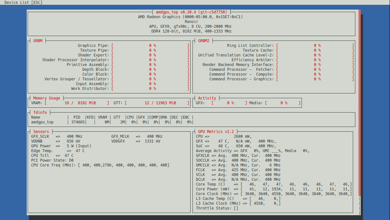Click the VRAM 16 / 8192 MiB bar

[x=77, y=103]
